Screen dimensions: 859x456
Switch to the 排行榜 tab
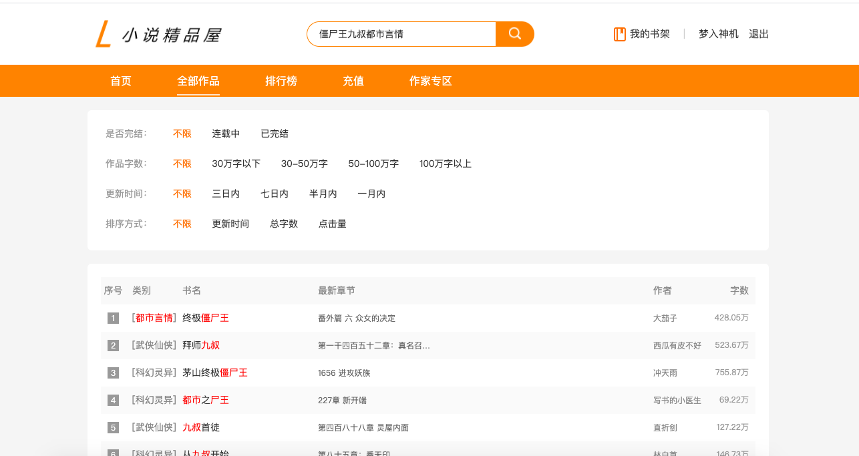click(281, 81)
